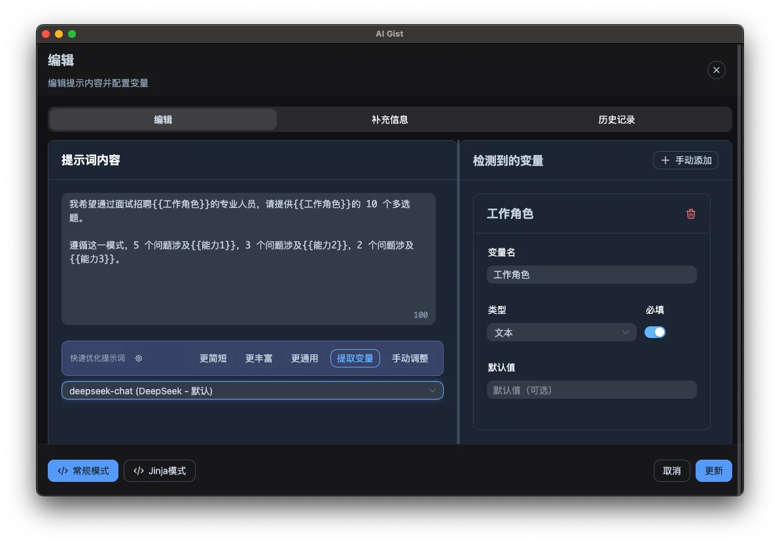The height and width of the screenshot is (544, 780).
Task: Enable 常规模式 editing mode
Action: pos(82,471)
